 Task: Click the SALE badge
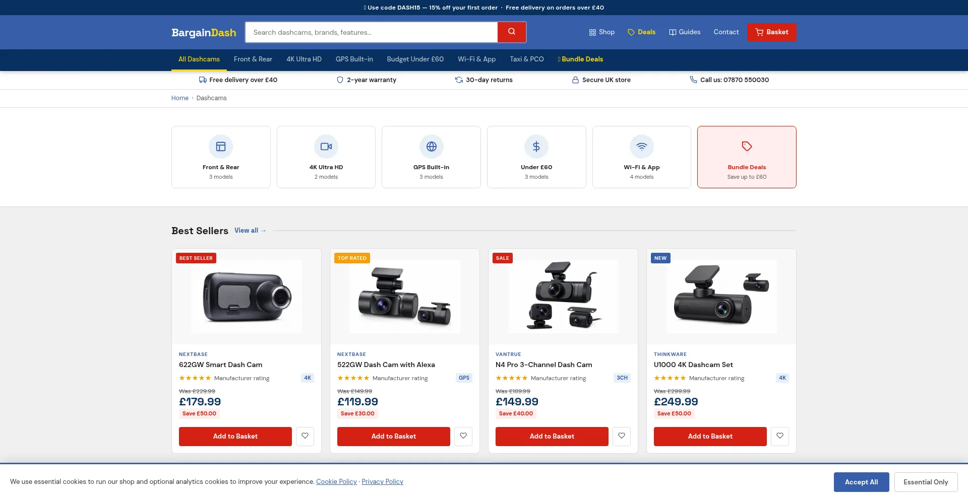tap(503, 258)
